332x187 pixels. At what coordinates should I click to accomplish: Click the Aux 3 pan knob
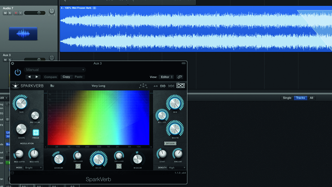[52, 58]
